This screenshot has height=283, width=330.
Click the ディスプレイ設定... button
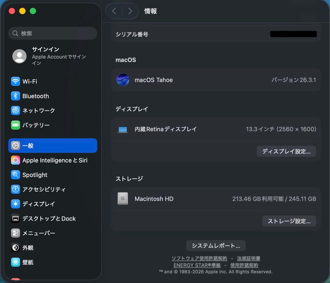pyautogui.click(x=286, y=151)
